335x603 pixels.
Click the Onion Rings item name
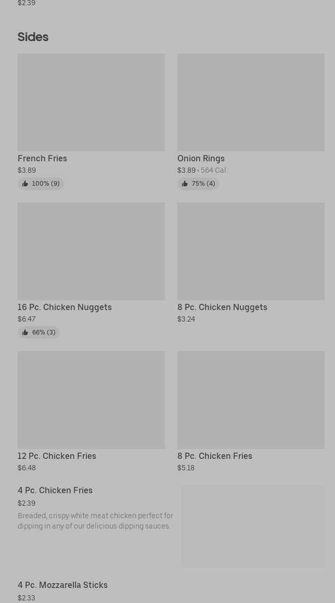click(x=201, y=158)
